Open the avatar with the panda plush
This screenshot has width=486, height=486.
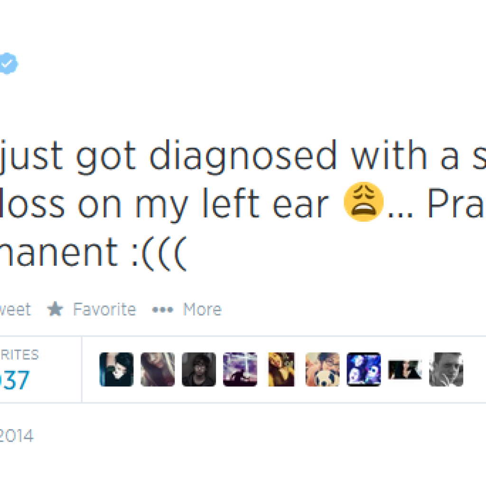(322, 369)
